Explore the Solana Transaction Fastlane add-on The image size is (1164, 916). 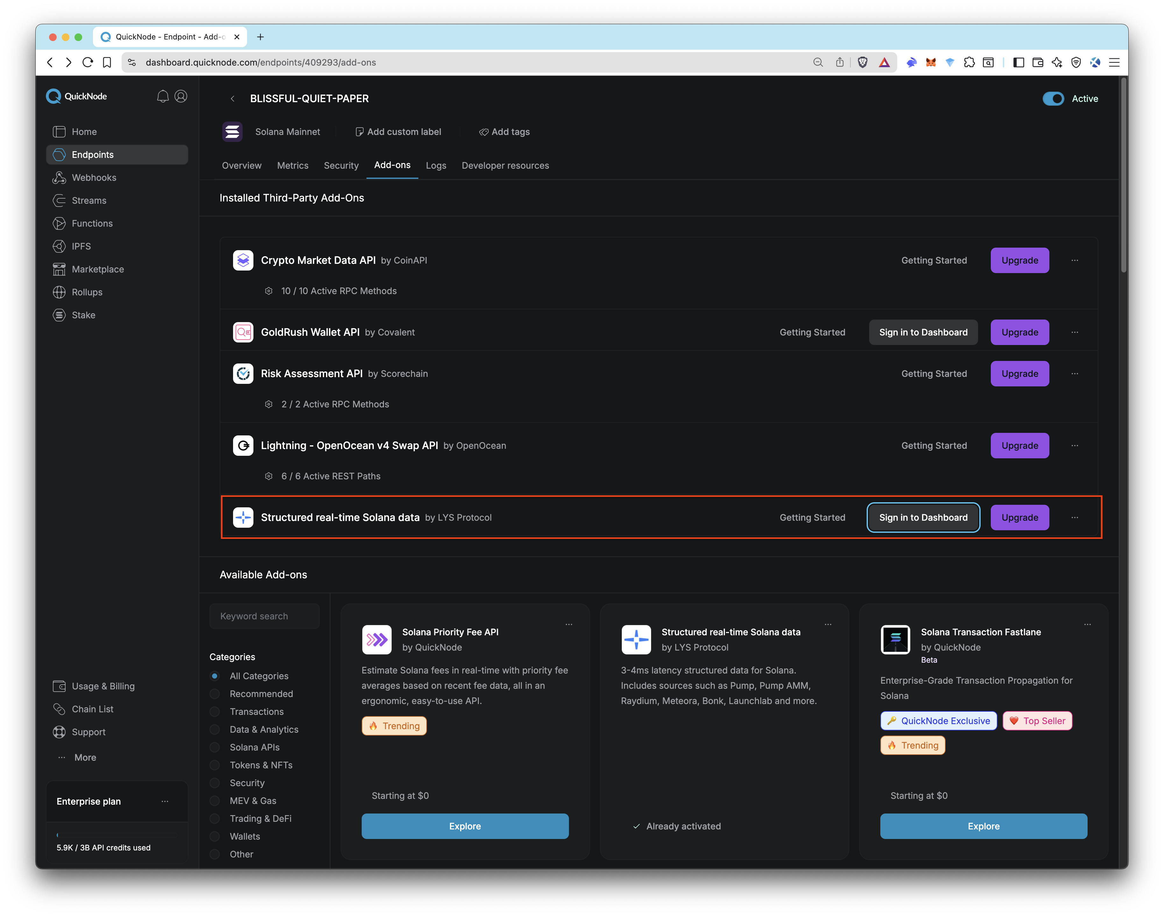pos(983,826)
